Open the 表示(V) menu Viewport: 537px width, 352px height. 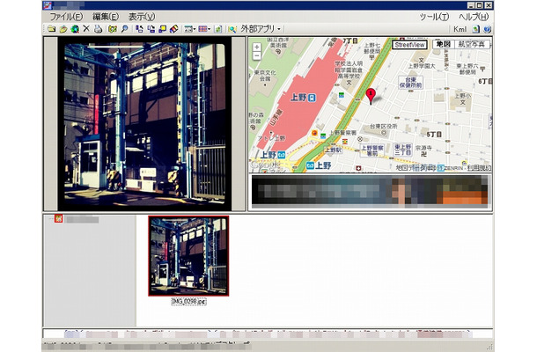pos(142,17)
